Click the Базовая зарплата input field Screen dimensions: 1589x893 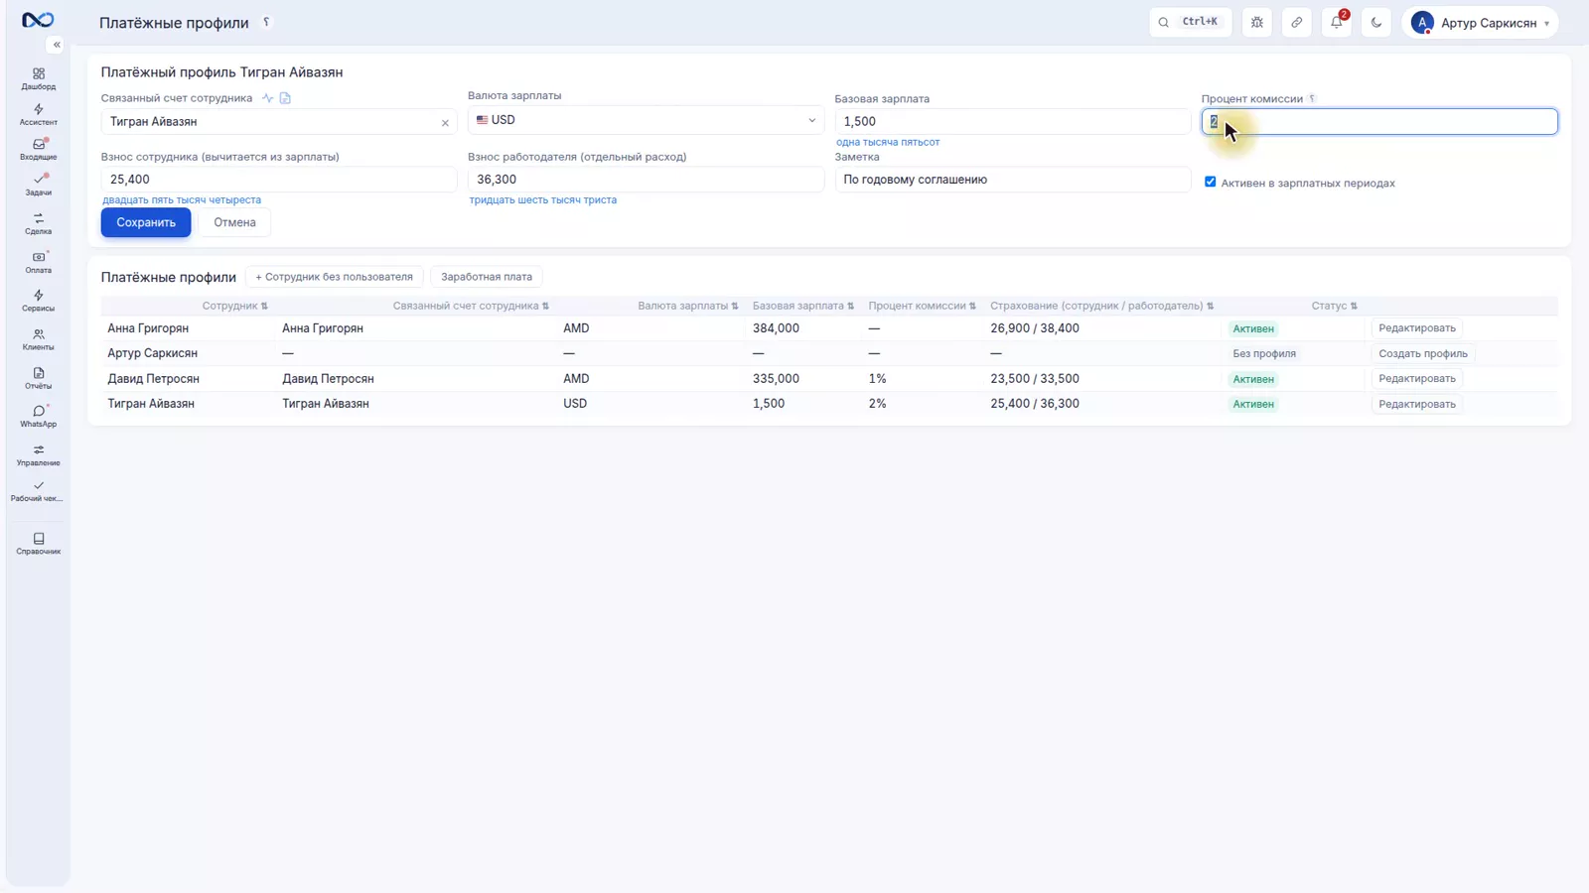pos(1012,121)
